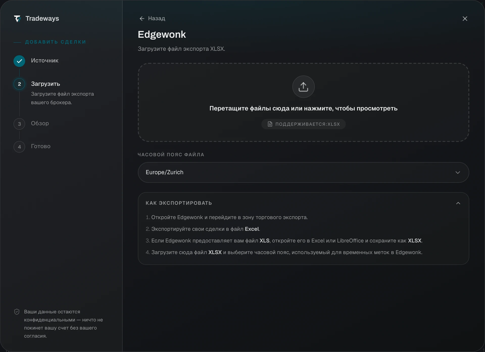Click the Источник step label
The height and width of the screenshot is (352, 485).
coord(45,61)
